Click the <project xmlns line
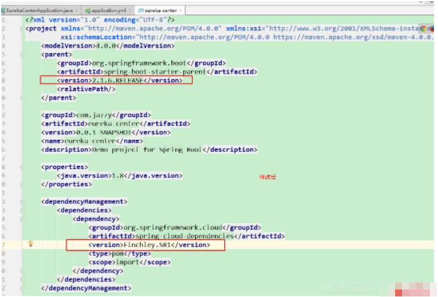The width and height of the screenshot is (438, 297). [229, 28]
